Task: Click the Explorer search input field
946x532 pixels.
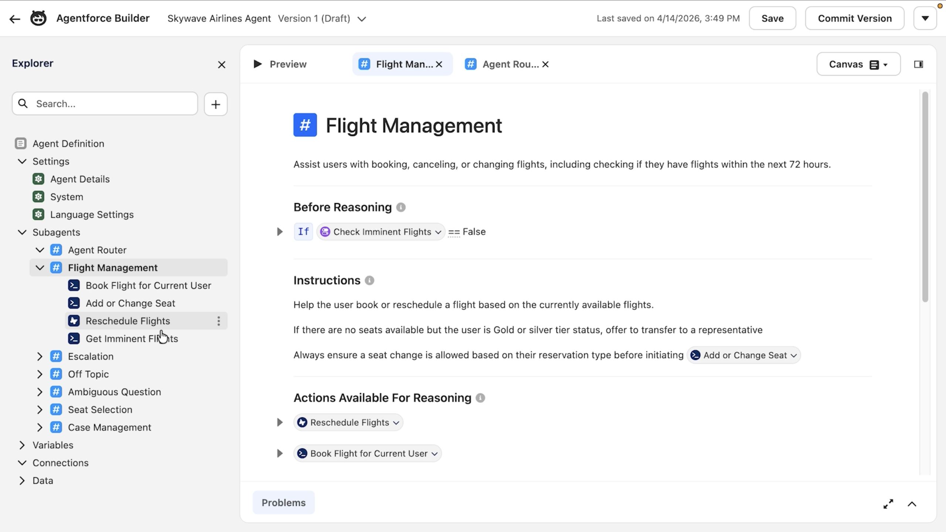Action: (111, 104)
